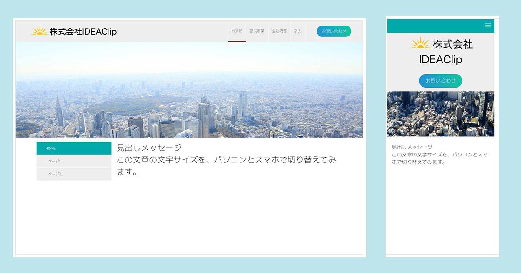The image size is (521, 273).
Task: Click the sun logo icon in the desktop header
Action: pos(39,31)
